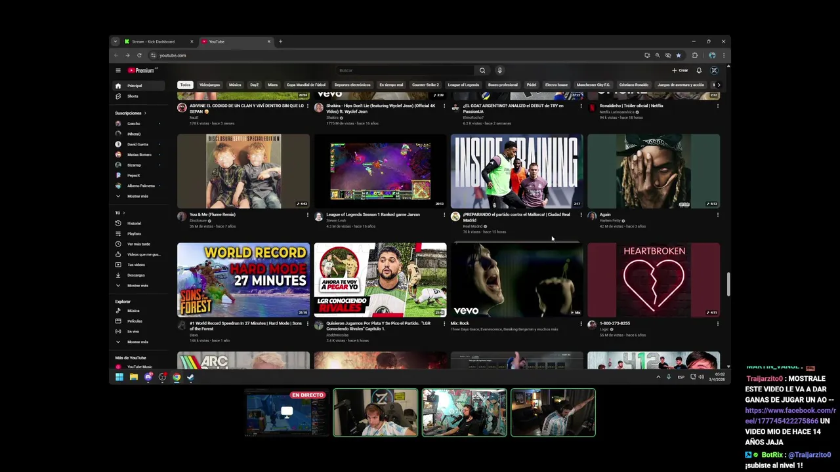Open the Chrome zoom magnifier icon
Screen dimensions: 840x472
(x=658, y=55)
